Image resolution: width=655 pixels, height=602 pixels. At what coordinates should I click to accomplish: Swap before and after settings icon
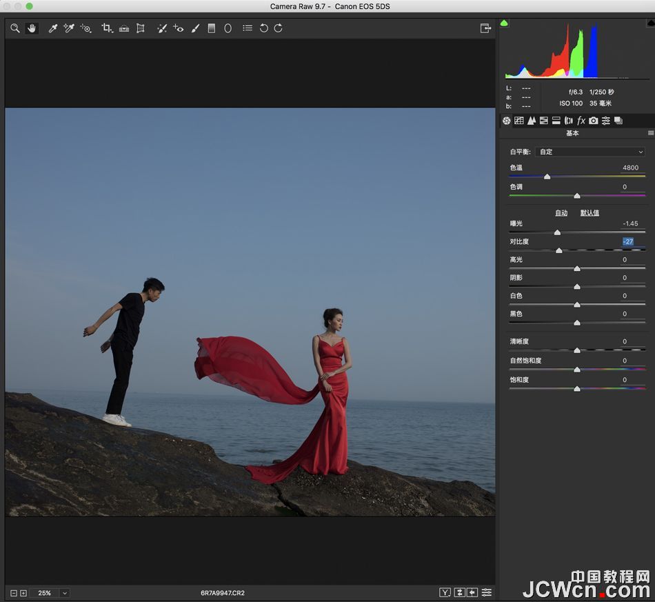459,592
